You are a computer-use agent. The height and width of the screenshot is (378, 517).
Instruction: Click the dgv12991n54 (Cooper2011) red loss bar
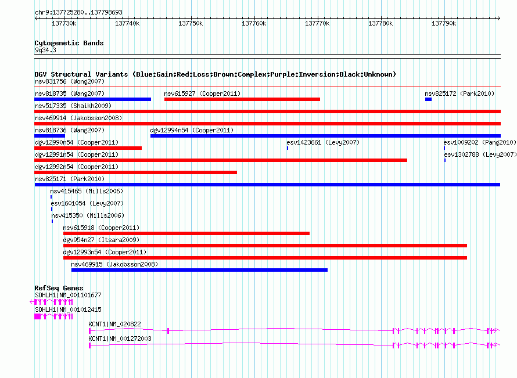coord(221,160)
